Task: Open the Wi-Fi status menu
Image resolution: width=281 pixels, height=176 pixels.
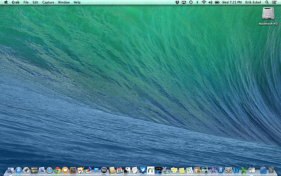Action: [x=204, y=2]
